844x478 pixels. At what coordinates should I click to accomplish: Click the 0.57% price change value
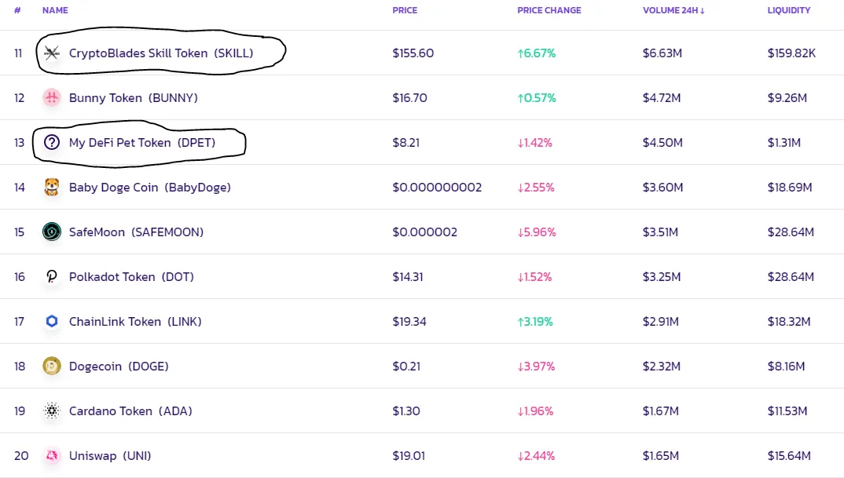coord(537,98)
